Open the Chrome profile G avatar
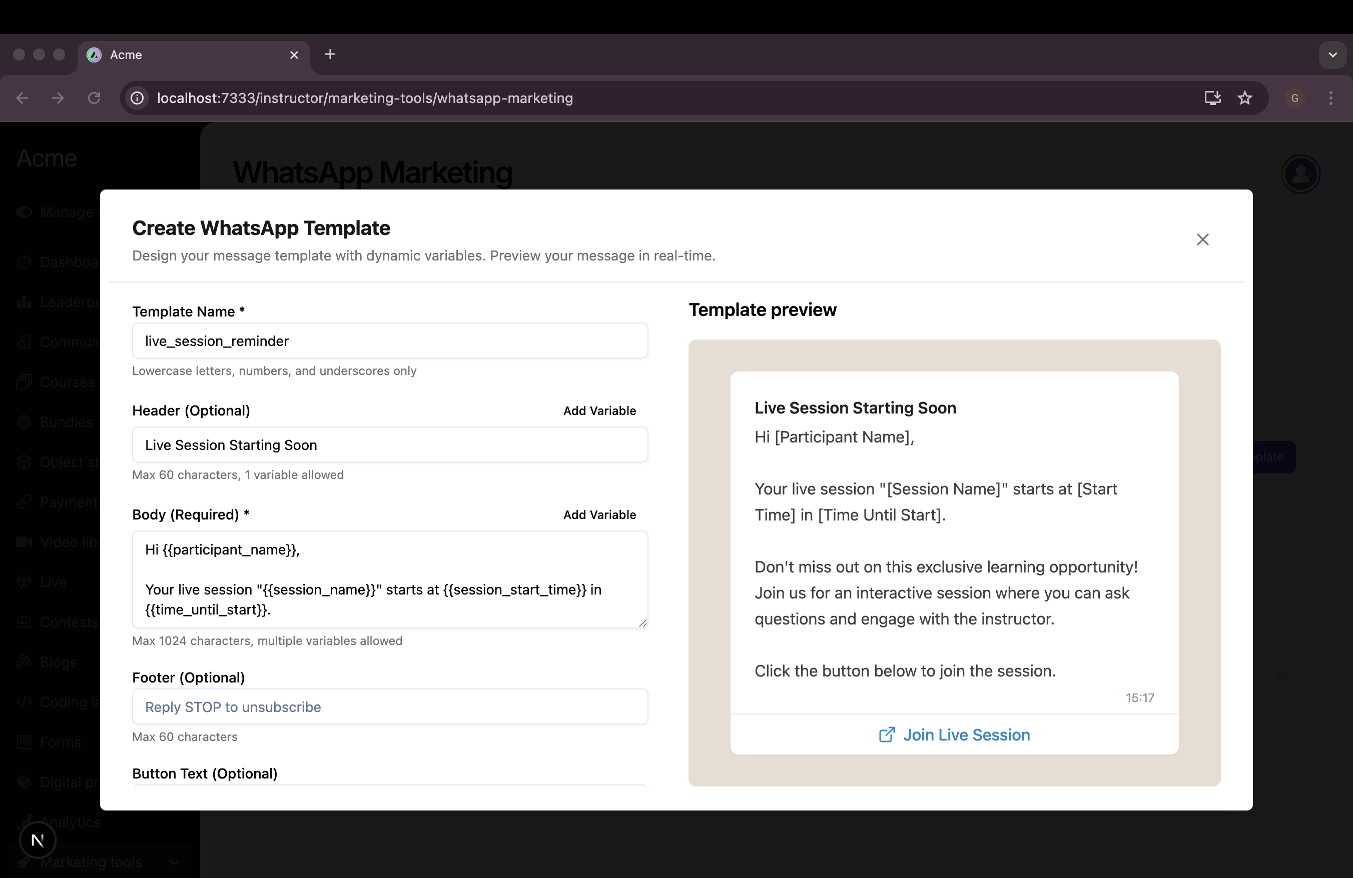Screen dimensions: 1353x878 (1294, 97)
